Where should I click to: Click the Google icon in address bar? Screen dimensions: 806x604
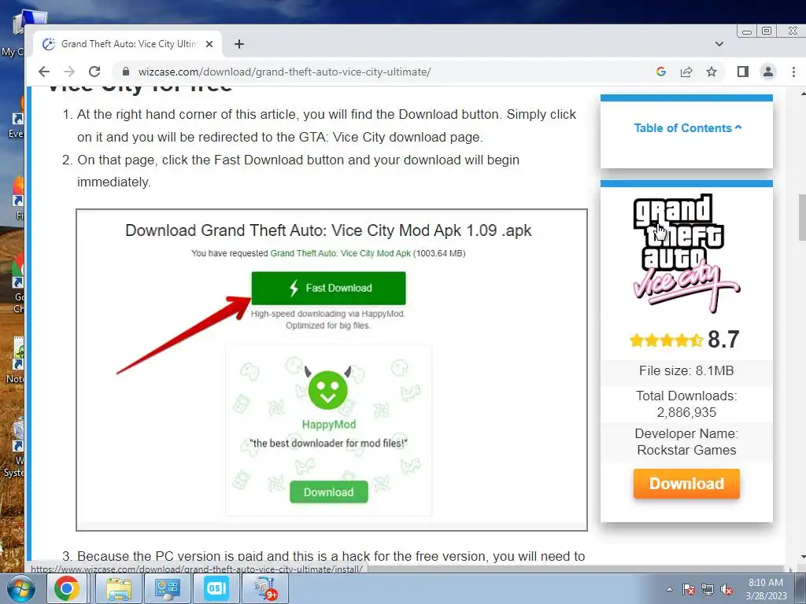tap(661, 72)
